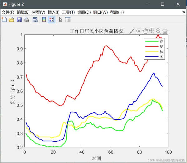Close the Figure 2 window
The image size is (187, 163).
pos(178,4)
